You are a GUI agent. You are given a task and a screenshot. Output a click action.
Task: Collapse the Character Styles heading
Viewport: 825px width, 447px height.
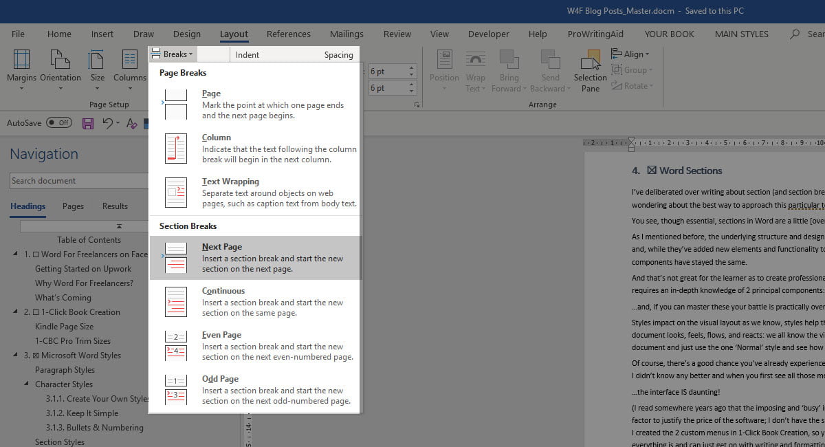[27, 384]
